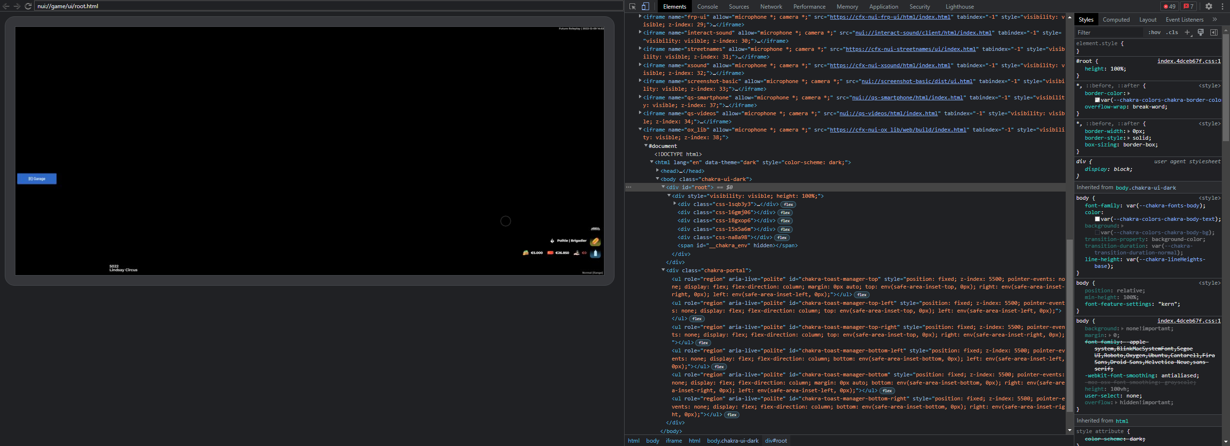
Task: Add new style rule plus icon
Action: click(x=1187, y=33)
